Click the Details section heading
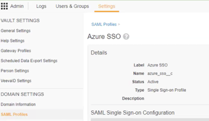Screen dimensions: 209x121 (99, 53)
